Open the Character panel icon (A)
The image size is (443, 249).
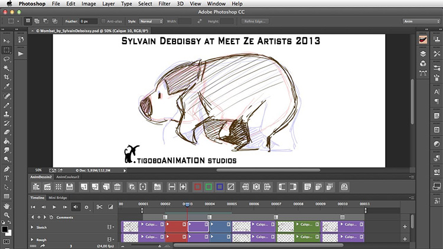coord(437,91)
